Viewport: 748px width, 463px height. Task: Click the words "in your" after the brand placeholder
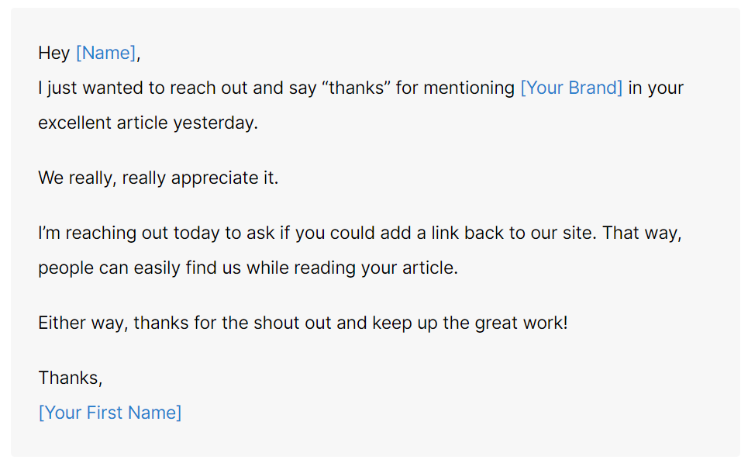click(656, 88)
